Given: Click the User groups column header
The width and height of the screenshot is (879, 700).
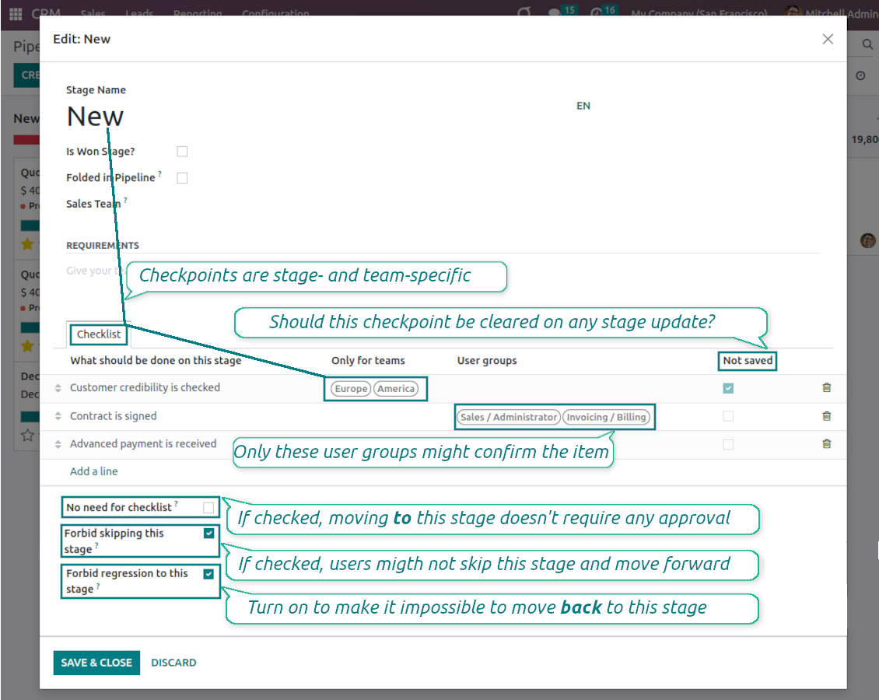Looking at the screenshot, I should (487, 360).
